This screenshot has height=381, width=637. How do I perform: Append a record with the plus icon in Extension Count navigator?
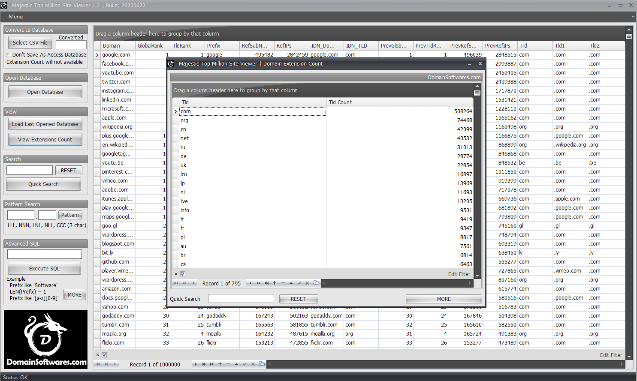275,283
